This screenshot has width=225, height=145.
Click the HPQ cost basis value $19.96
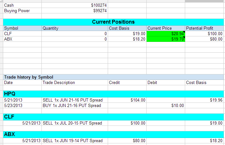204,100
